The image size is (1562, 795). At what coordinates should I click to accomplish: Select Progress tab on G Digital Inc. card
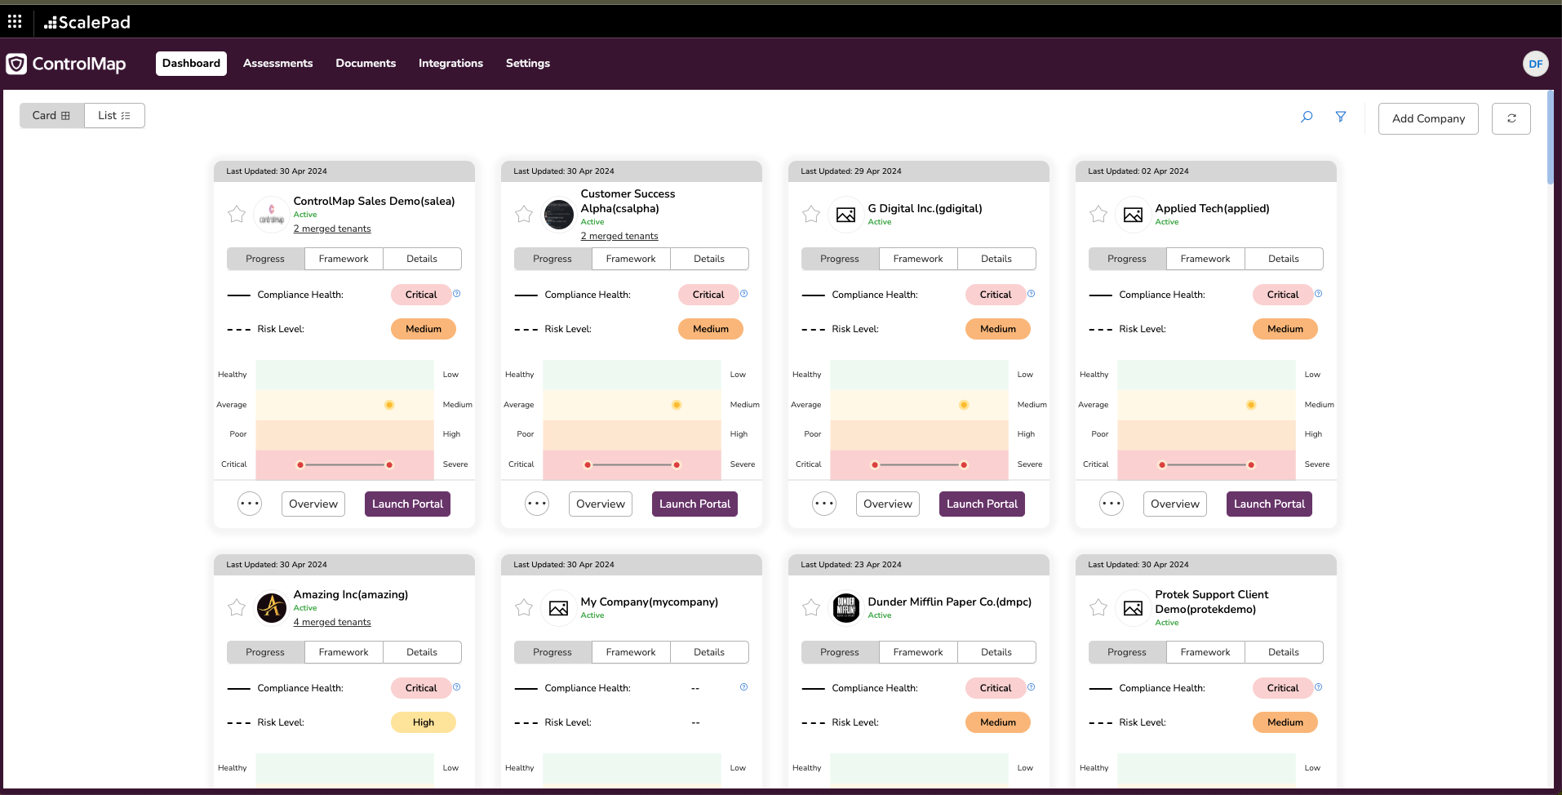(x=840, y=259)
